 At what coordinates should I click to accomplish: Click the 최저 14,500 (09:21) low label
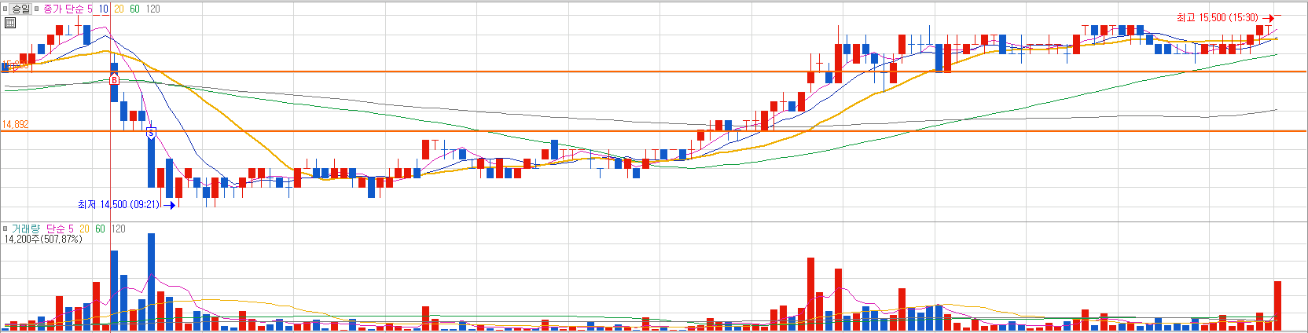[x=118, y=204]
